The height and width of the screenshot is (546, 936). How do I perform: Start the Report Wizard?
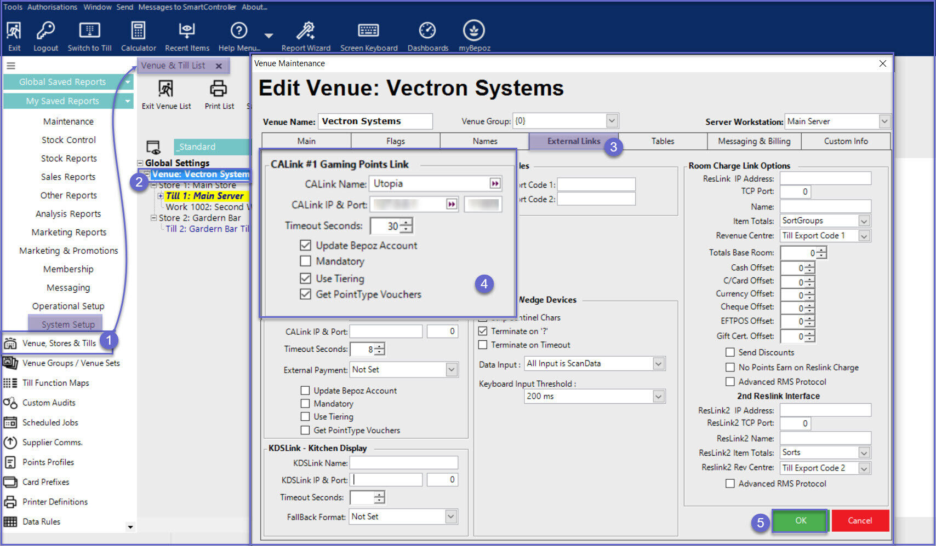(306, 31)
